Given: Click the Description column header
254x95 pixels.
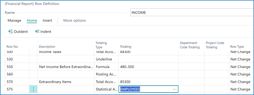Looking at the screenshot, I should click(x=47, y=47).
